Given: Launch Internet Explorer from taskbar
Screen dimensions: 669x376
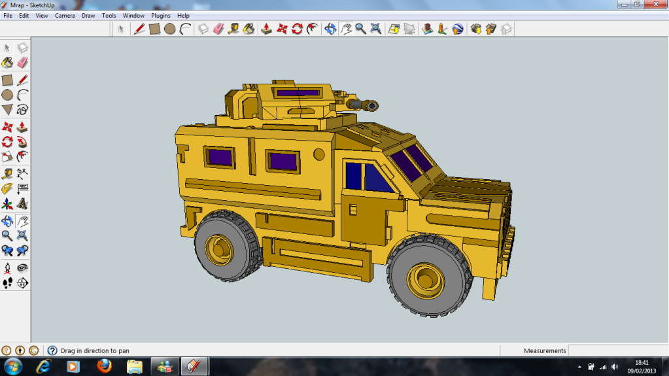Looking at the screenshot, I should pyautogui.click(x=44, y=367).
